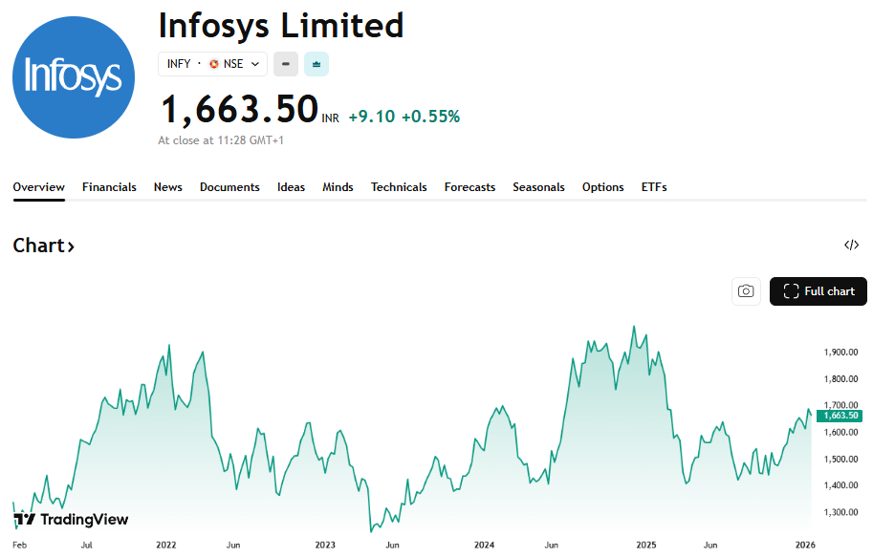This screenshot has width=873, height=557.
Task: Click the Full chart button
Action: coord(818,291)
